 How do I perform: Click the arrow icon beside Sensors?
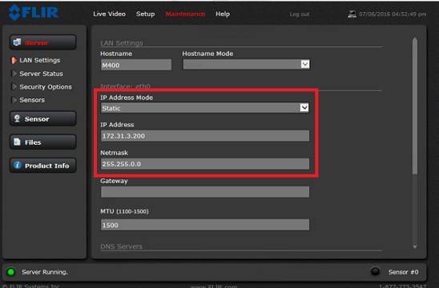tap(14, 100)
